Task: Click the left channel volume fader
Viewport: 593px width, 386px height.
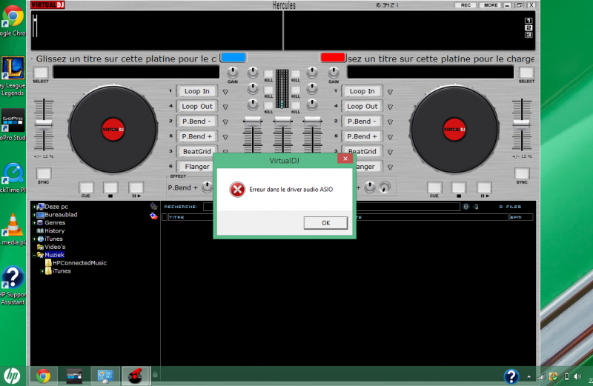Action: coord(253,121)
